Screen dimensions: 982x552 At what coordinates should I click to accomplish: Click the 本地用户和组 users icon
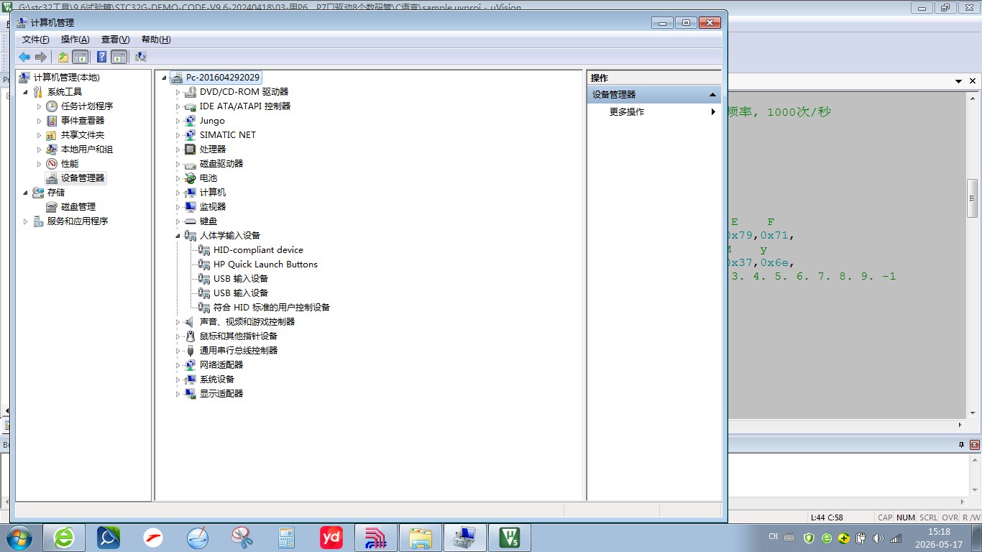(52, 149)
